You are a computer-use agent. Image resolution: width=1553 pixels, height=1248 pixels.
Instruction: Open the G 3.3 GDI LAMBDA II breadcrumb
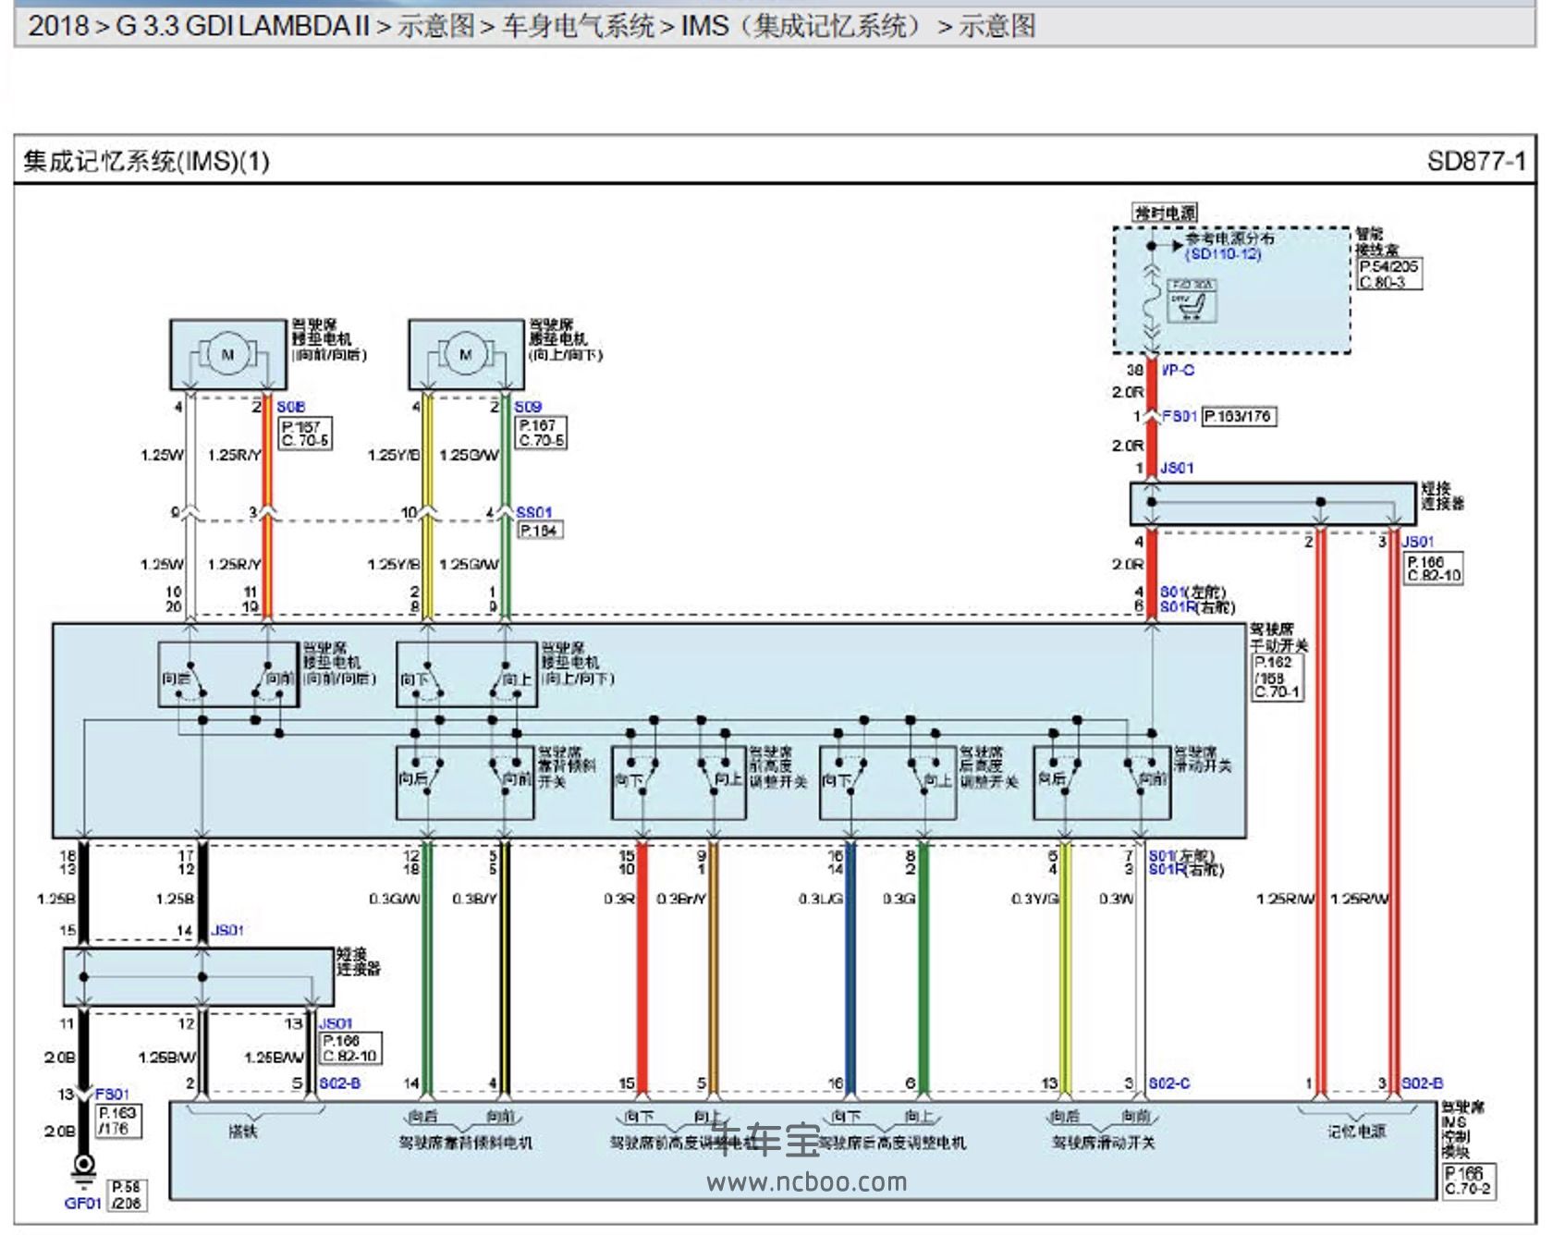point(242,26)
